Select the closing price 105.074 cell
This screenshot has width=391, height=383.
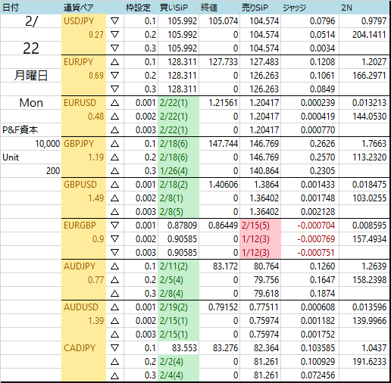219,21
